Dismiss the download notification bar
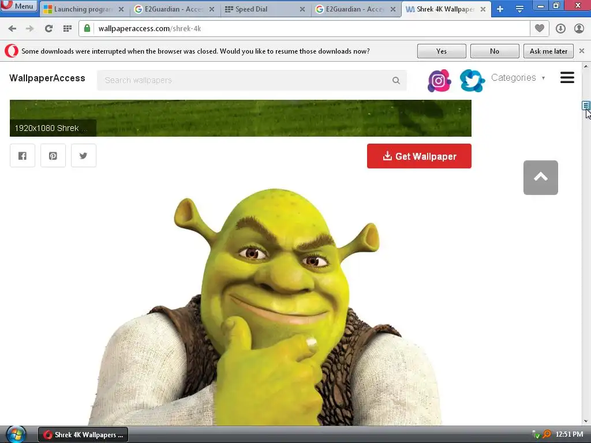 (582, 51)
